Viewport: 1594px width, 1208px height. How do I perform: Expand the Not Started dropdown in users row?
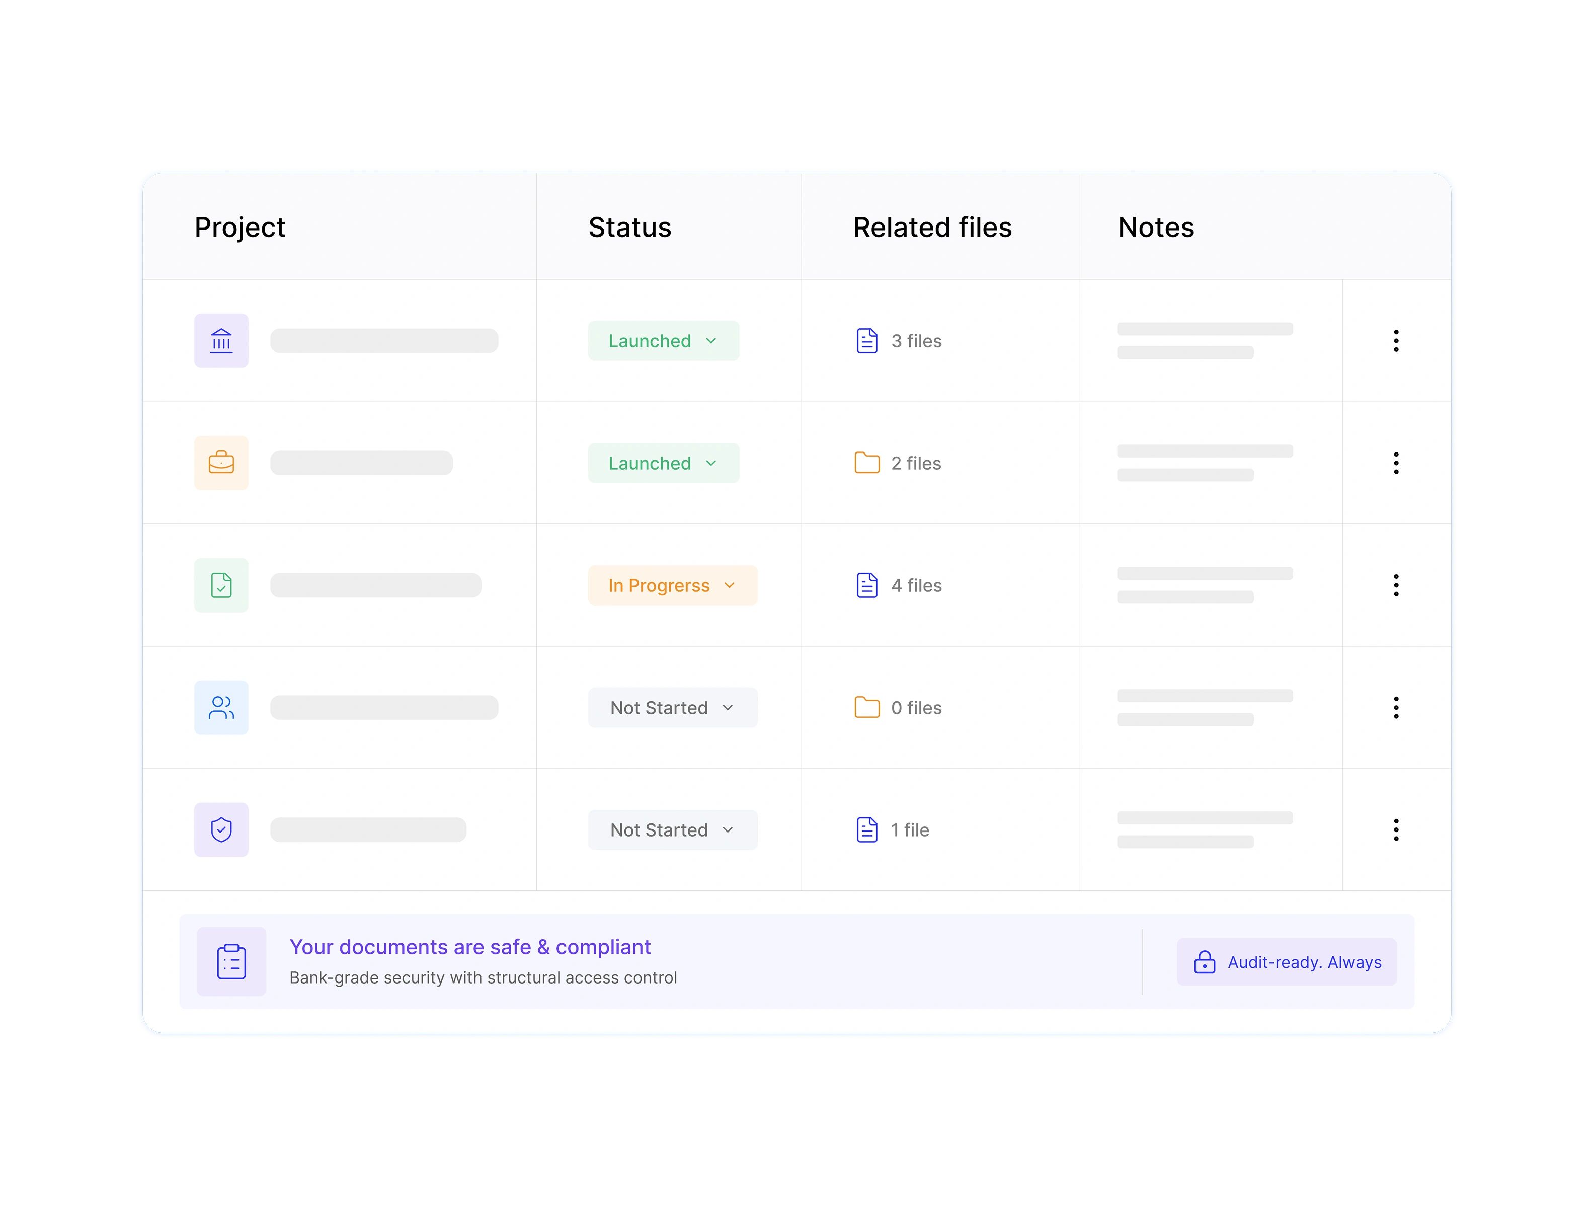[672, 708]
